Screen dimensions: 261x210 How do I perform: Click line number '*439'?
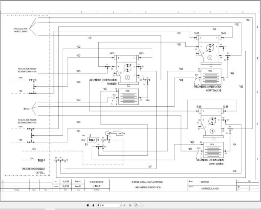pyautogui.click(x=241, y=86)
